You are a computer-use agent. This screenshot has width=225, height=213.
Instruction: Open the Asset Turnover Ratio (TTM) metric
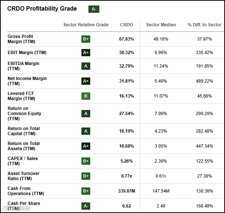pyautogui.click(x=23, y=176)
